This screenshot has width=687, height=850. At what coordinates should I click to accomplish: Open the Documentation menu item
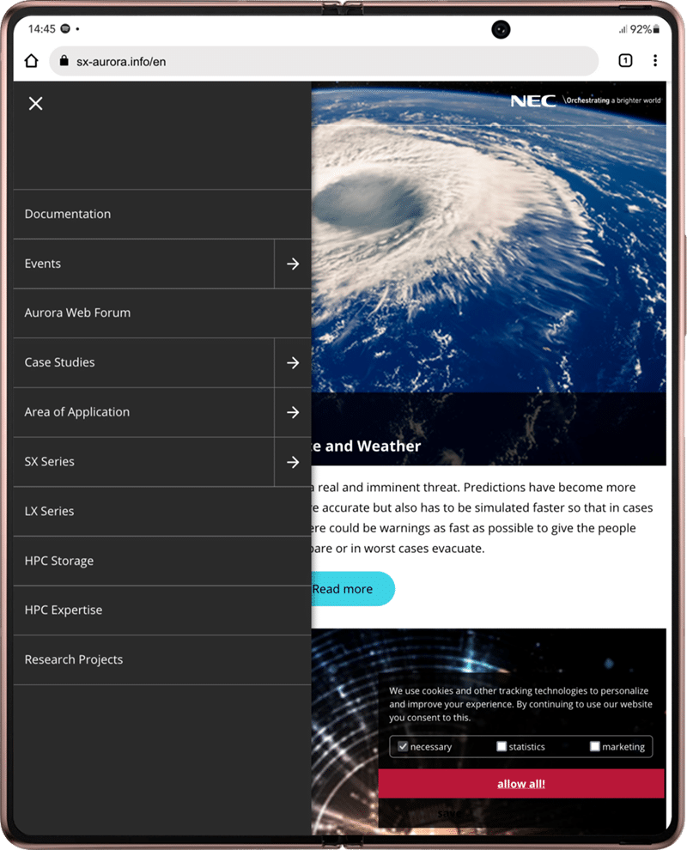(x=162, y=214)
